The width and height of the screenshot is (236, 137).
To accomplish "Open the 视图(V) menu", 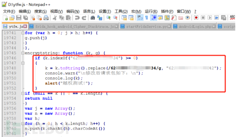I will 56,11.
